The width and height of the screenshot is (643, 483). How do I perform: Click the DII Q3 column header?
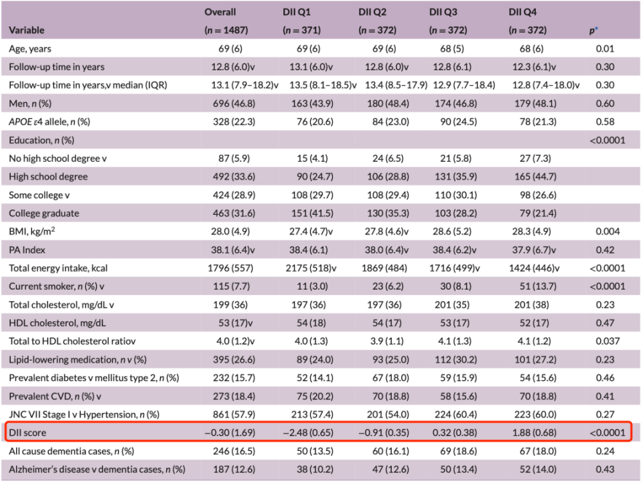pos(446,12)
